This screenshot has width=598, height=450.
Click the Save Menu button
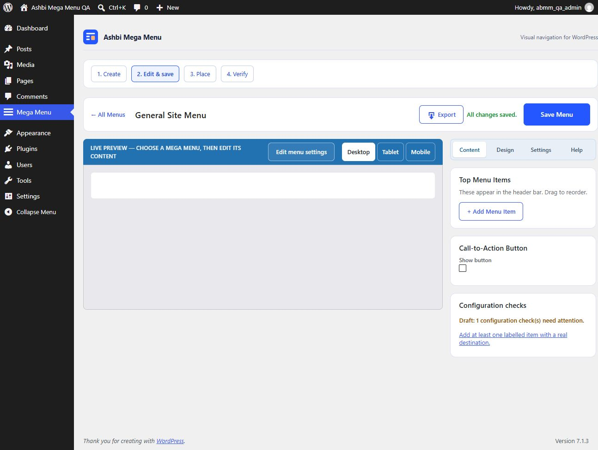557,114
